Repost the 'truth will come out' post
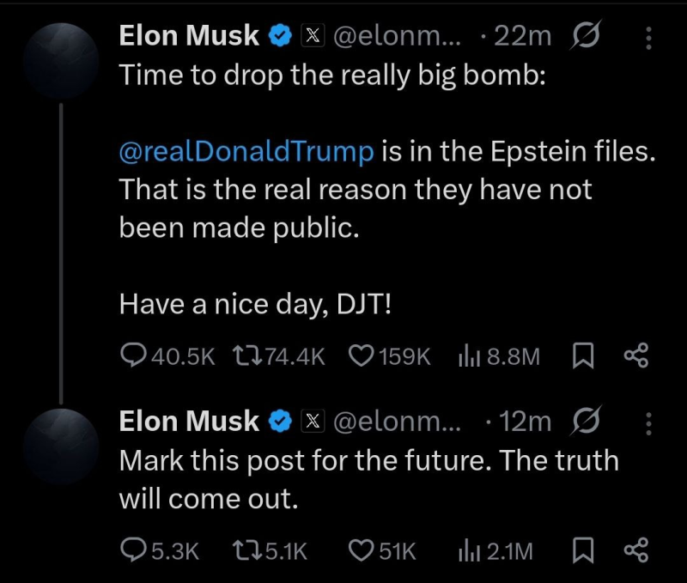 coord(246,550)
